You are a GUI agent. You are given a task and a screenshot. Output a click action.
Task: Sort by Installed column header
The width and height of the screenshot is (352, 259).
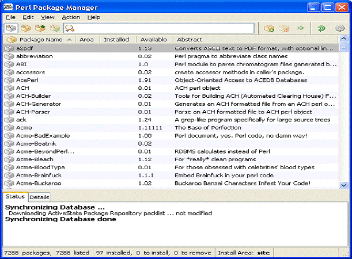117,40
